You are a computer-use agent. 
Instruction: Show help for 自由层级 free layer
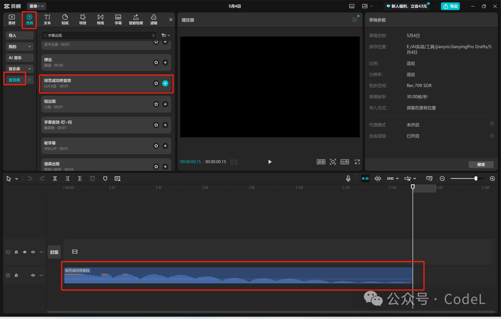coord(492,136)
